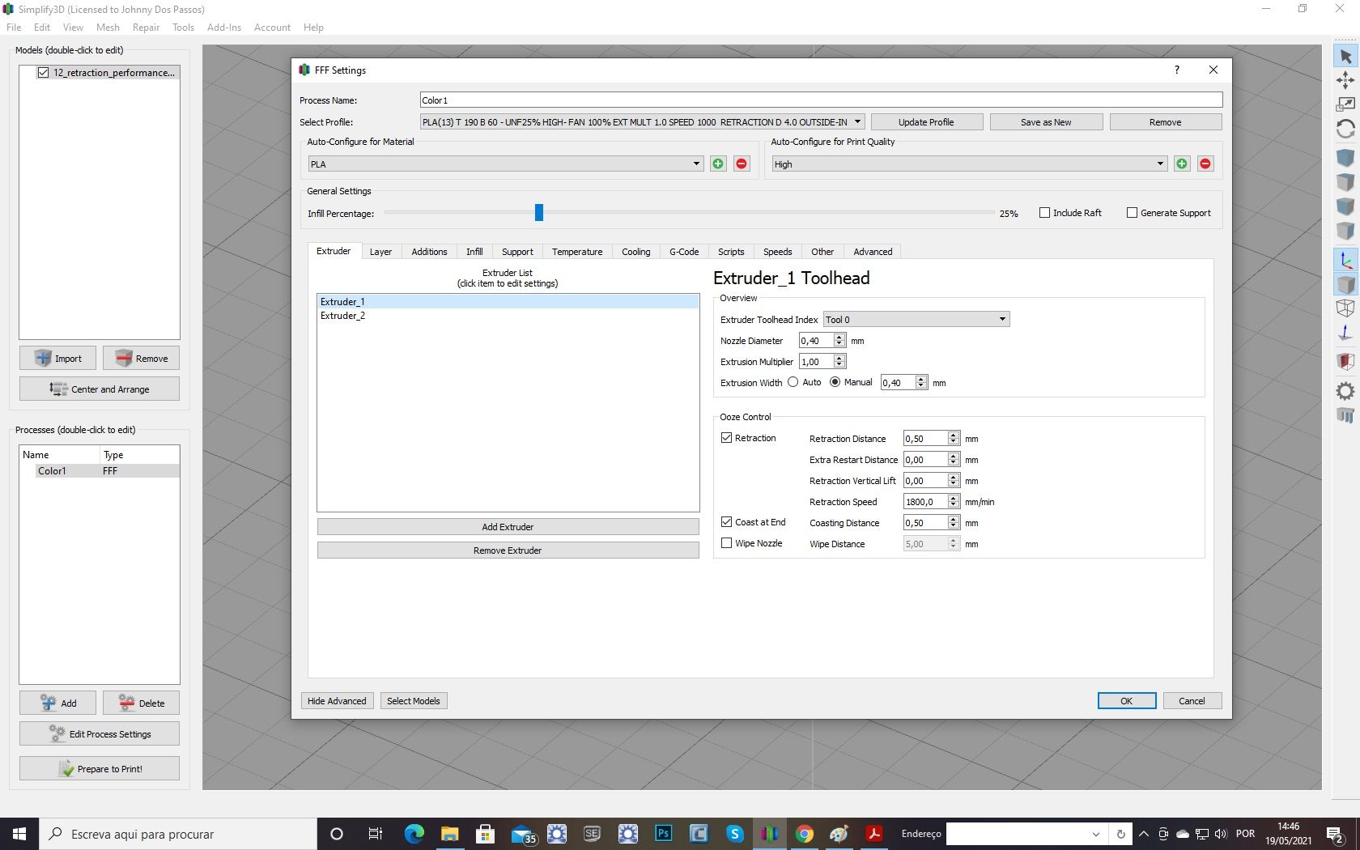Click the Coasting Distance spinner arrows
This screenshot has height=850, width=1360.
point(954,523)
